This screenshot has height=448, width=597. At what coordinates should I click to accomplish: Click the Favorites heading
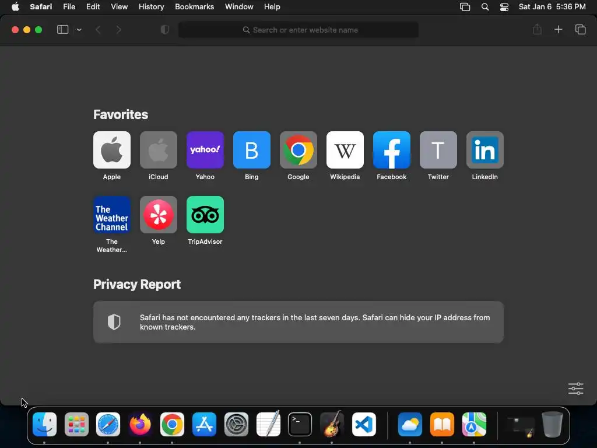[121, 115]
